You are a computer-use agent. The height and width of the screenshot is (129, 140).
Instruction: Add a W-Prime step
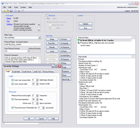click(65, 51)
